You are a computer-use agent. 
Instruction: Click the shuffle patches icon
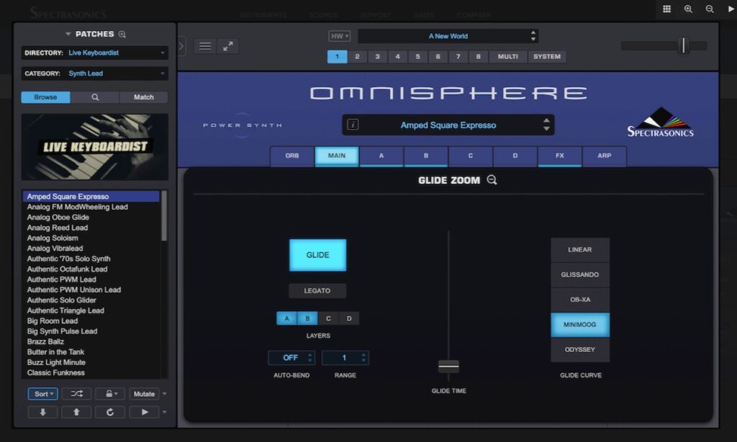coord(76,394)
